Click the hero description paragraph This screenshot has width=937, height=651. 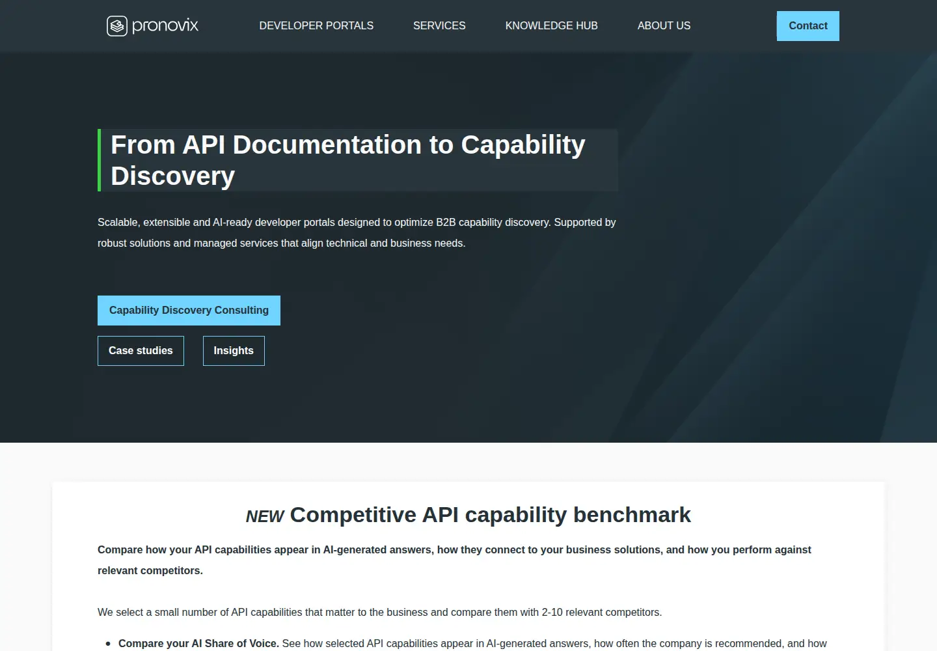click(357, 232)
